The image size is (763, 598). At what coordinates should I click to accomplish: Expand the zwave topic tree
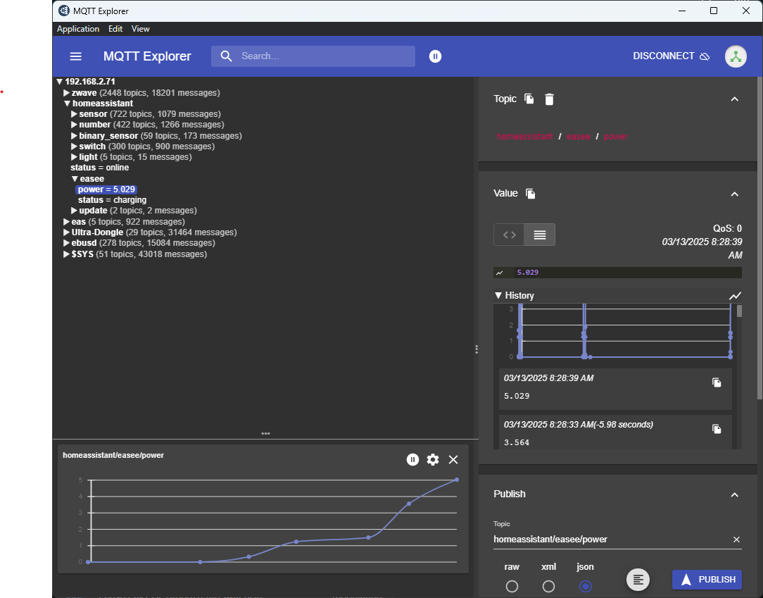coord(67,92)
